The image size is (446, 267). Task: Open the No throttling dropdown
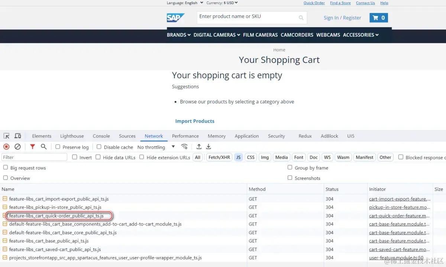click(156, 147)
